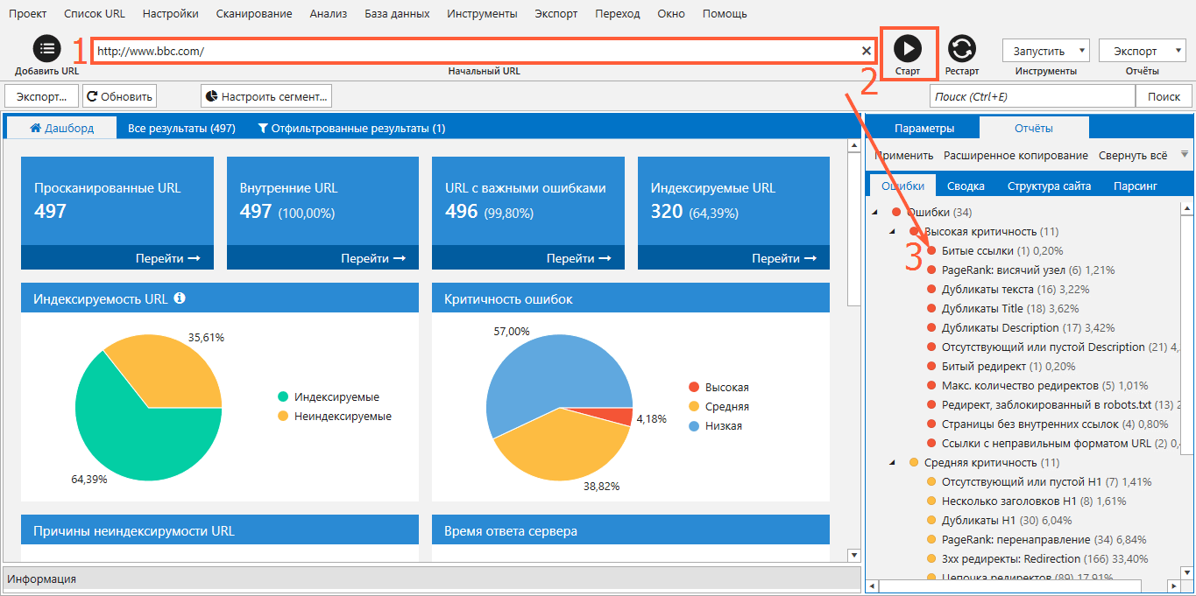The height and width of the screenshot is (596, 1196).
Task: Clear the initial URL with the X icon
Action: click(867, 51)
